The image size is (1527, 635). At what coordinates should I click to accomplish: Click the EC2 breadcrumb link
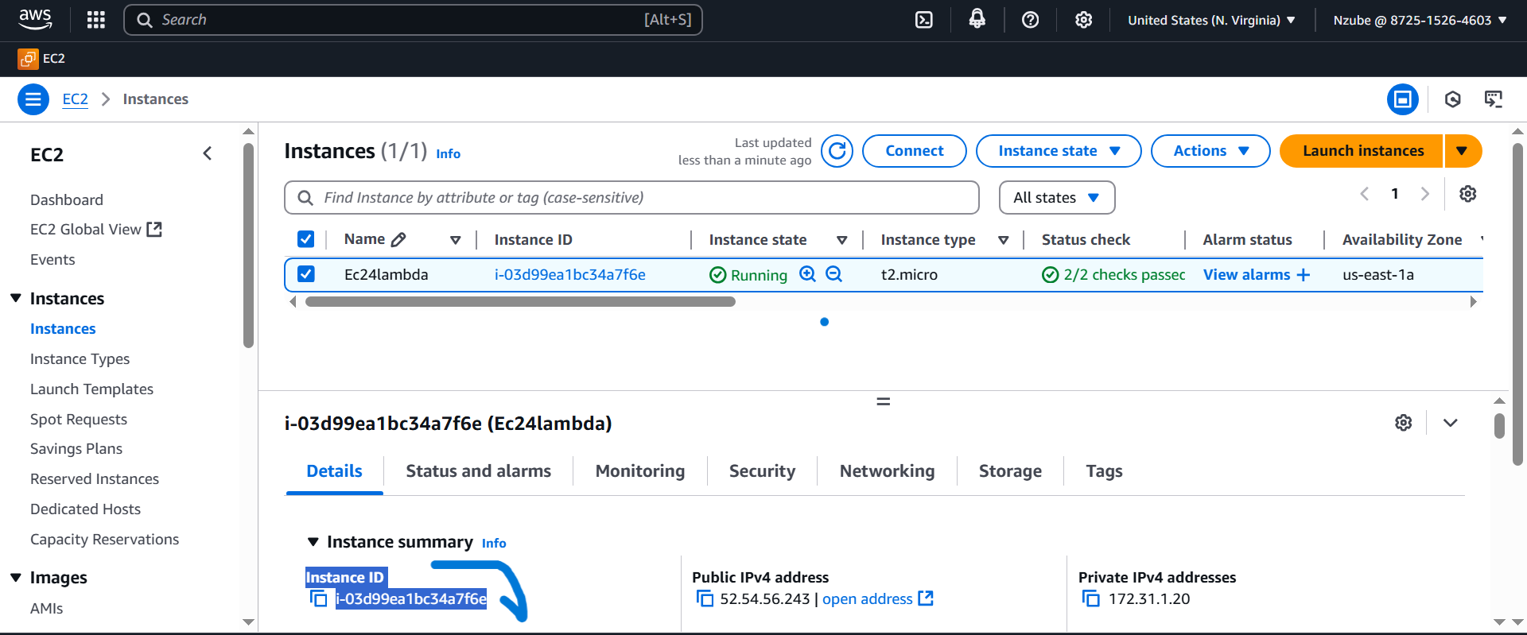(x=76, y=99)
